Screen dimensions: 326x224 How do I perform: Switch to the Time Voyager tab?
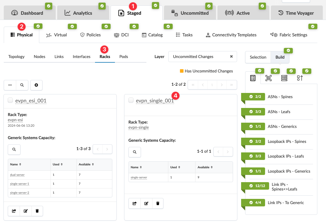(296, 13)
